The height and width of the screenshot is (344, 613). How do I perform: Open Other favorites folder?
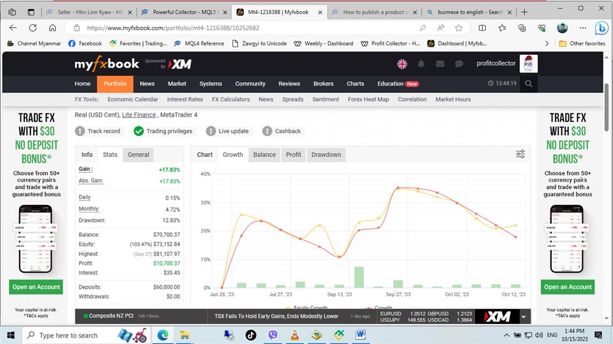point(582,43)
